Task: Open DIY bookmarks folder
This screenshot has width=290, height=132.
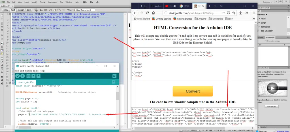Action: [229, 19]
